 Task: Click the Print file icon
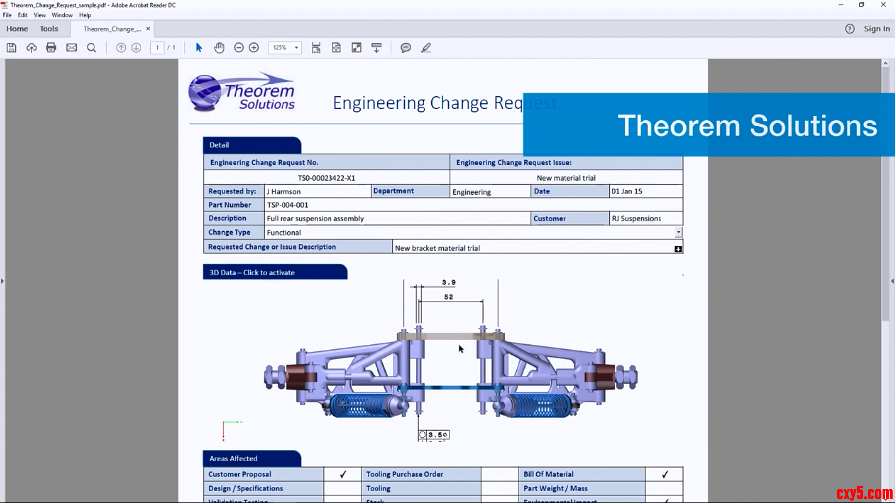click(51, 48)
